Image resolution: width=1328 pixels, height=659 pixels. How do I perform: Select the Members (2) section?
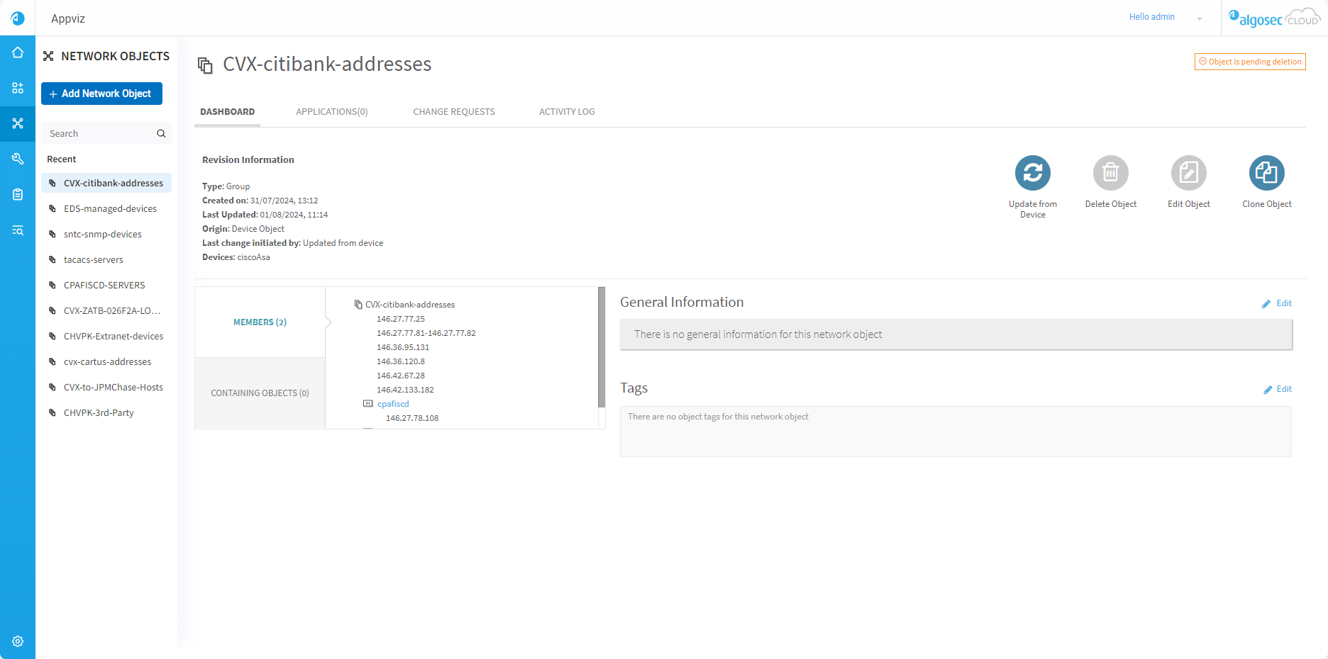260,322
